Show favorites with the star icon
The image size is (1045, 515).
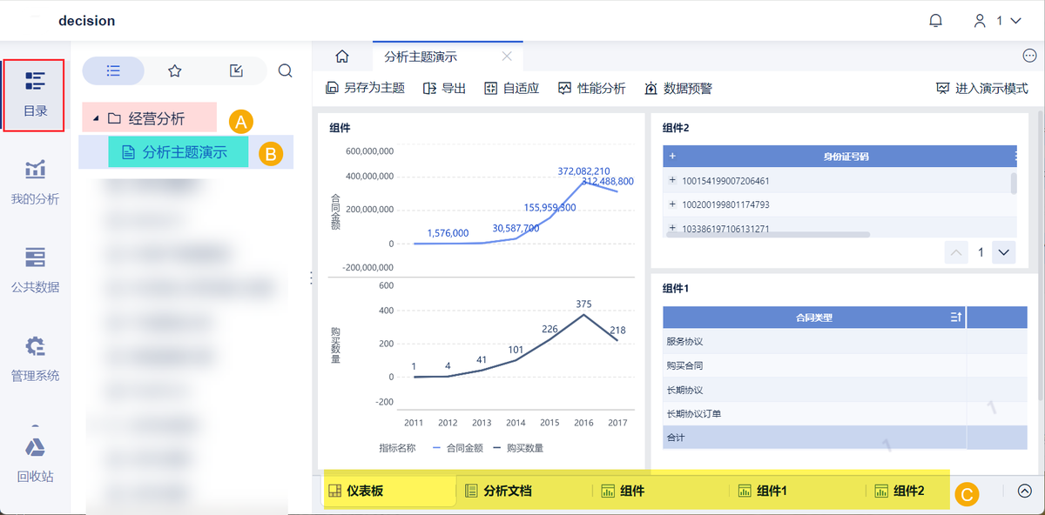tap(174, 70)
